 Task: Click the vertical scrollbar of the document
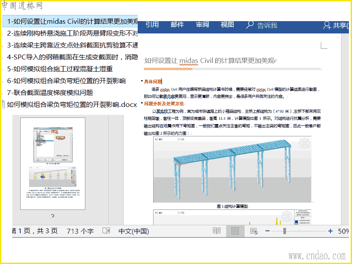(345, 129)
